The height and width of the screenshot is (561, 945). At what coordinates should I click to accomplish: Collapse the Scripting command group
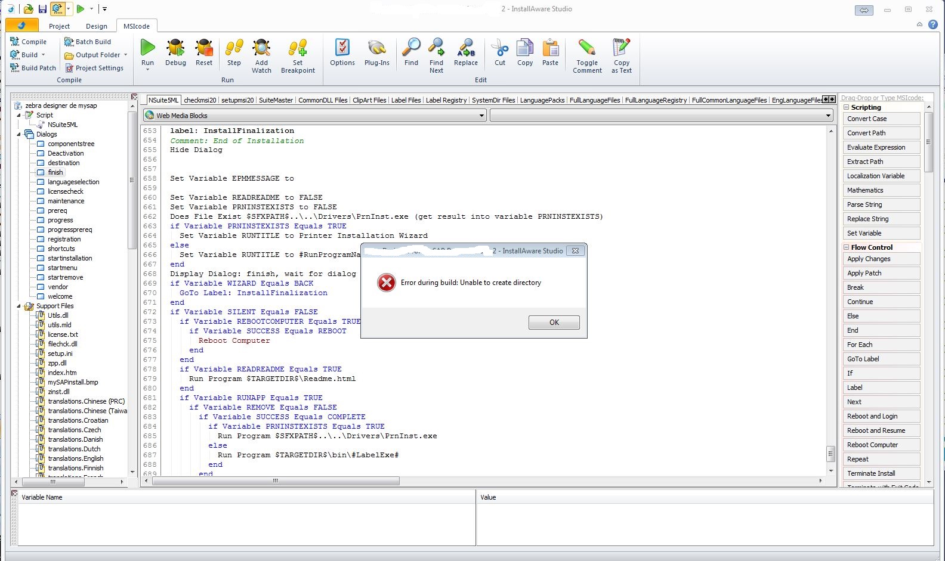[846, 107]
